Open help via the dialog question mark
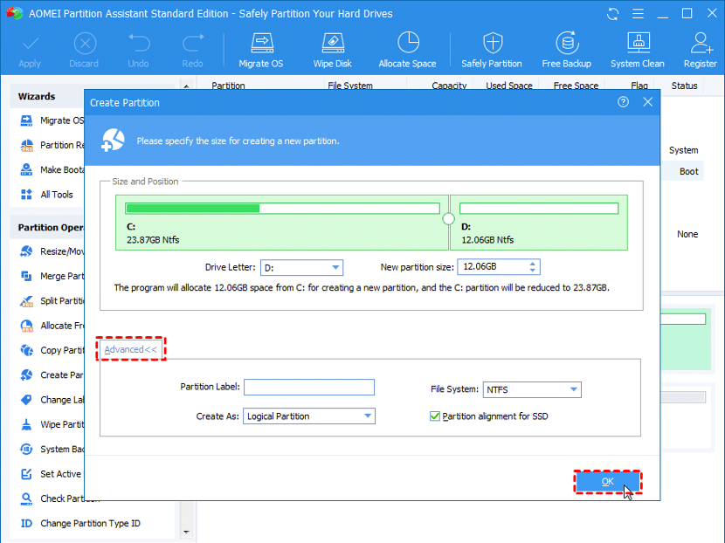This screenshot has height=543, width=725. (x=623, y=102)
